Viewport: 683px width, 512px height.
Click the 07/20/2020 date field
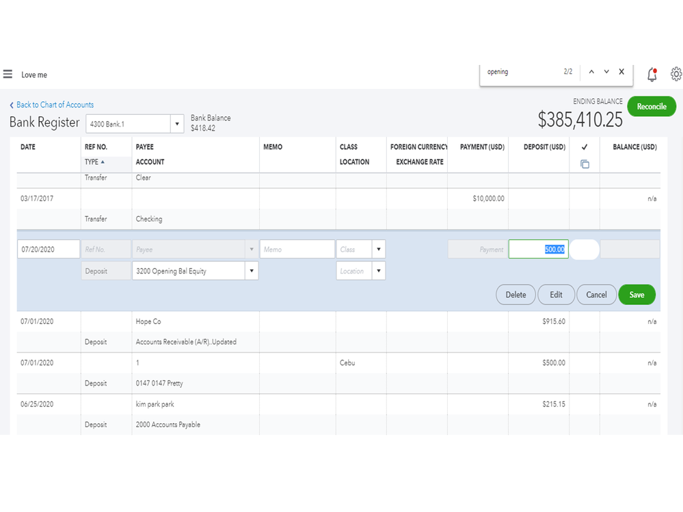48,250
